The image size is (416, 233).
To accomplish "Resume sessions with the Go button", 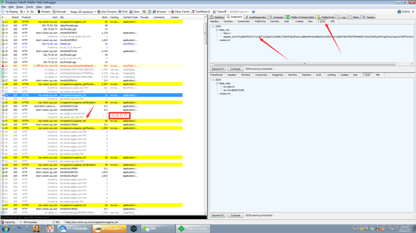I will (x=30, y=12).
